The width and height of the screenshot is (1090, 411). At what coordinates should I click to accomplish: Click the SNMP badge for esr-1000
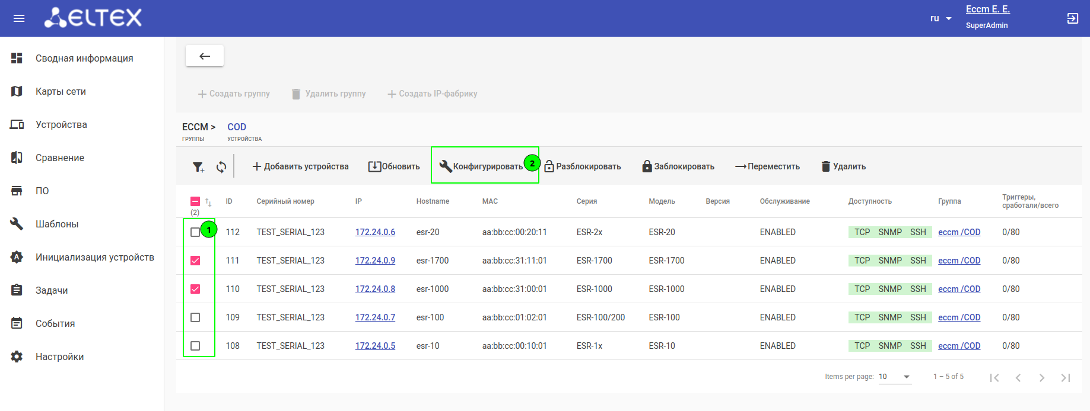point(890,289)
